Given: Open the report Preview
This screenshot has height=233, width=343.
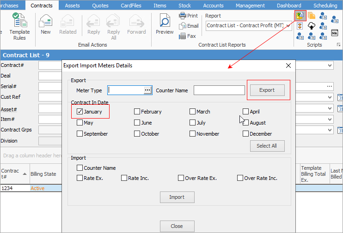Looking at the screenshot, I should 165,24.
